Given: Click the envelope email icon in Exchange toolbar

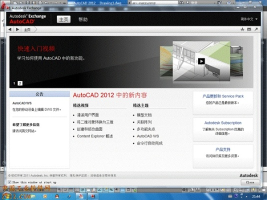Looking at the screenshot, I should [x=249, y=29].
